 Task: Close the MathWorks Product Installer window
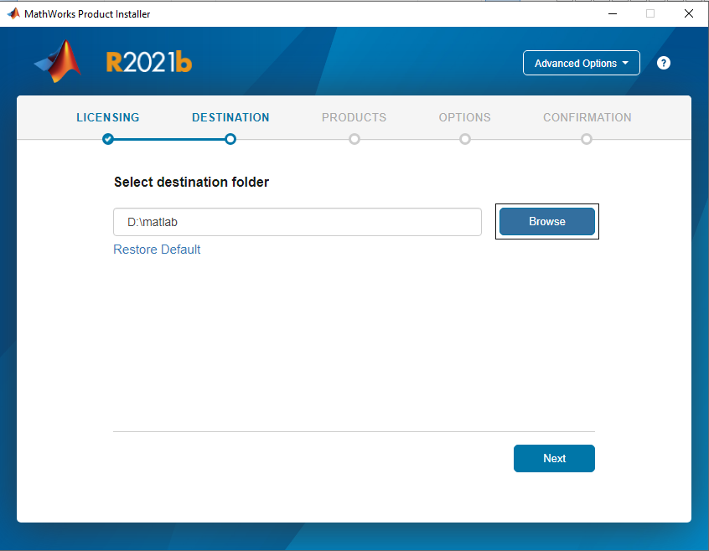coord(688,13)
